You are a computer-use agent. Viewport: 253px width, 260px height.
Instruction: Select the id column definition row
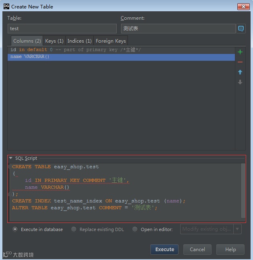click(x=121, y=50)
